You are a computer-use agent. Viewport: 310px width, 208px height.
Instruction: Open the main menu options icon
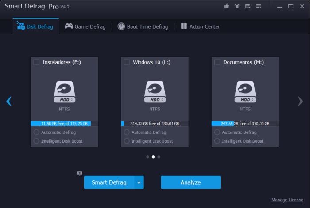tap(259, 6)
